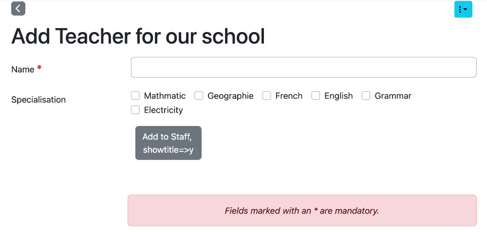The width and height of the screenshot is (487, 232).
Task: Click the Specialisation field label
Action: click(x=38, y=100)
